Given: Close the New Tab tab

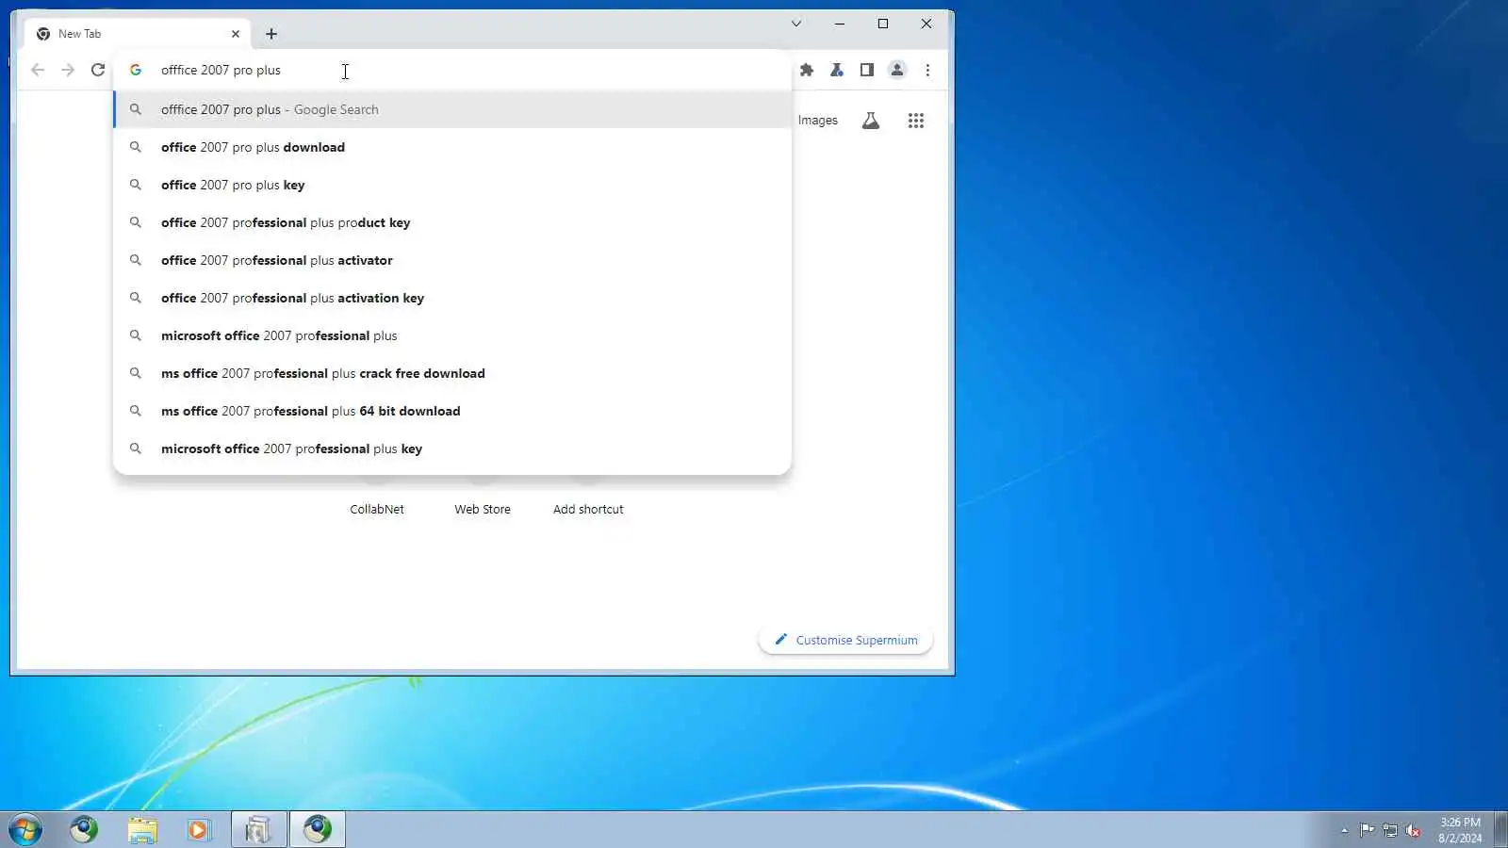Looking at the screenshot, I should point(236,34).
